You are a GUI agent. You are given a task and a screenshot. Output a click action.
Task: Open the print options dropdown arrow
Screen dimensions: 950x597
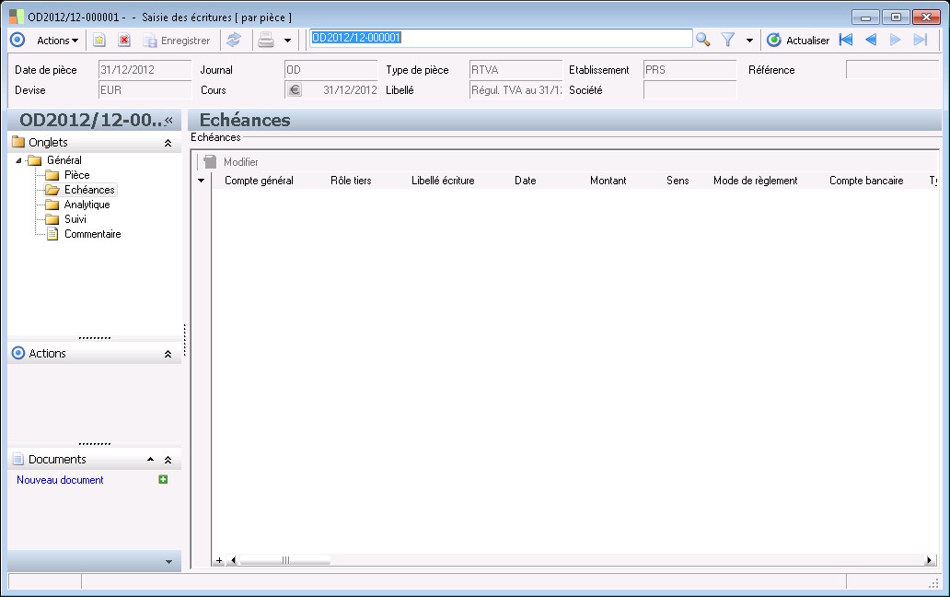(288, 41)
